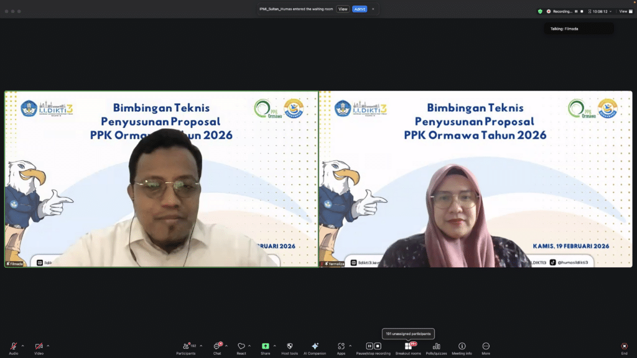Click View on waiting room notification

pyautogui.click(x=343, y=9)
